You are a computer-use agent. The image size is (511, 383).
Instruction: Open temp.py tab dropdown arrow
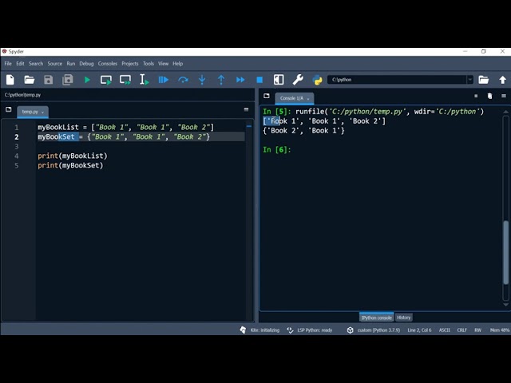[x=42, y=113]
